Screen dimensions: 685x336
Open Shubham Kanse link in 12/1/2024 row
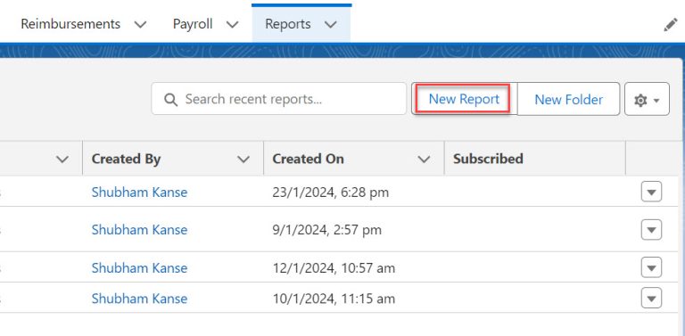click(139, 267)
